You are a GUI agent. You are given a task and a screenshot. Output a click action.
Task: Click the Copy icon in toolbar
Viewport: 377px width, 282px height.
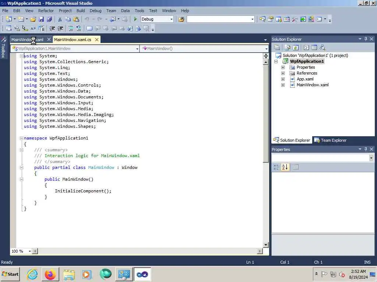point(68,19)
